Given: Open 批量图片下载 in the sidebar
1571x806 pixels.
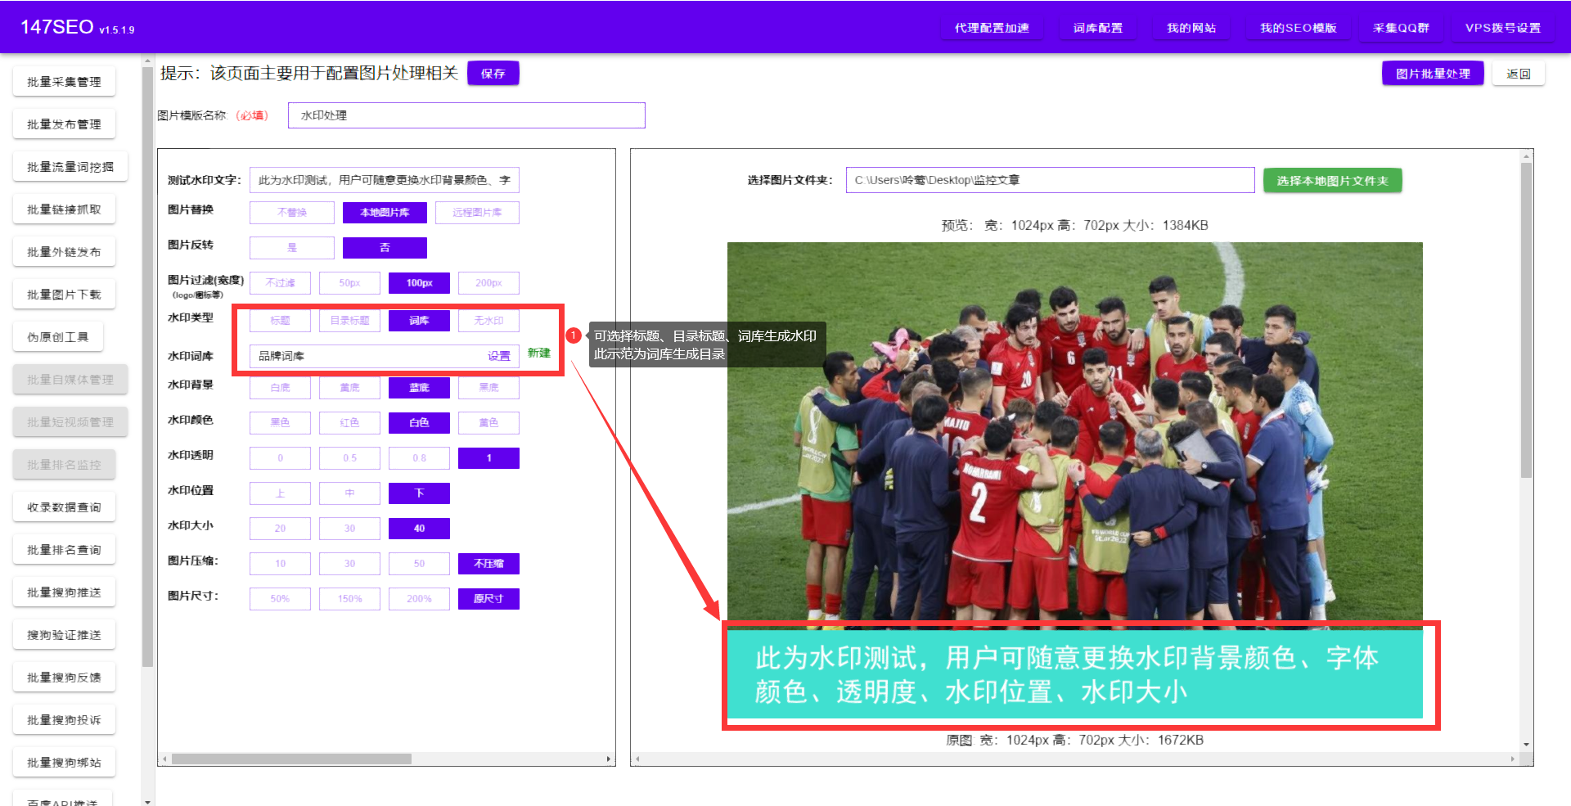Looking at the screenshot, I should (x=64, y=295).
